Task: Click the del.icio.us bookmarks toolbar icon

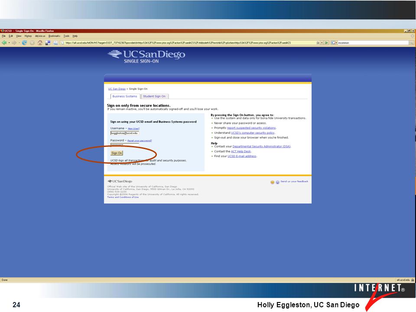Action: tap(48, 43)
